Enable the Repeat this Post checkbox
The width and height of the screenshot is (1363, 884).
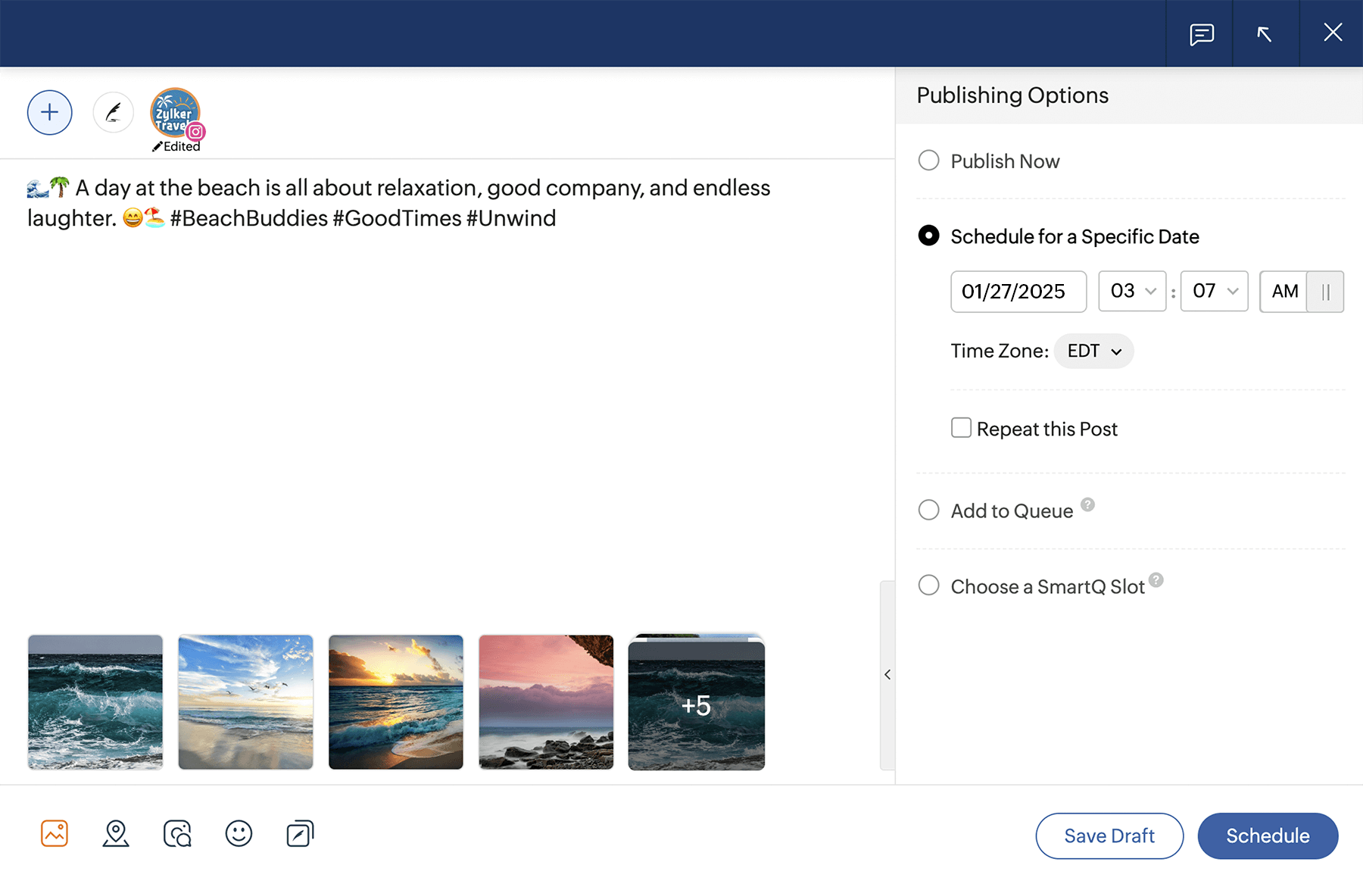(961, 428)
